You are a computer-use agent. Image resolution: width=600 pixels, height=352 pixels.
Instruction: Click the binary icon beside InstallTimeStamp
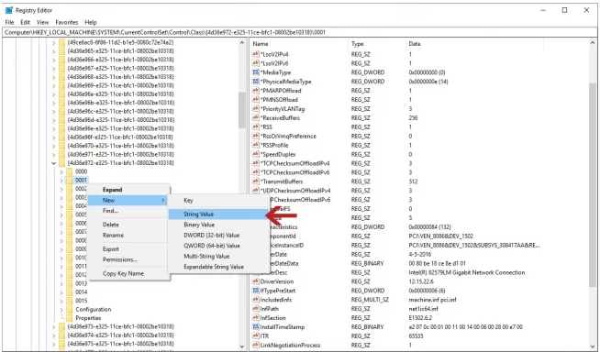pos(256,326)
